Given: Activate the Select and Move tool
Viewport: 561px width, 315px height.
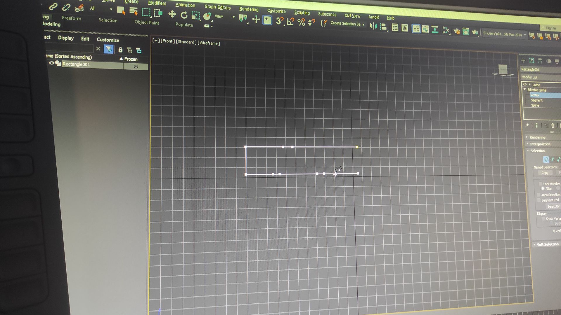Looking at the screenshot, I should 172,14.
